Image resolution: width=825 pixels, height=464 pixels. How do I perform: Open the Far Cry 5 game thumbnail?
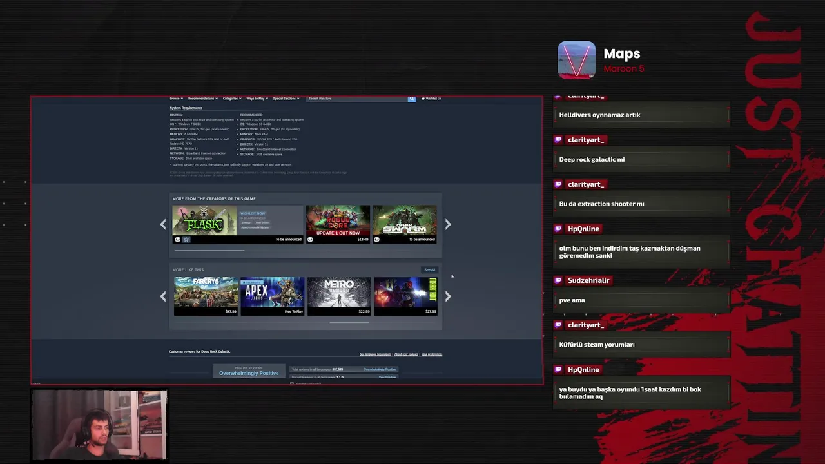[x=206, y=292]
